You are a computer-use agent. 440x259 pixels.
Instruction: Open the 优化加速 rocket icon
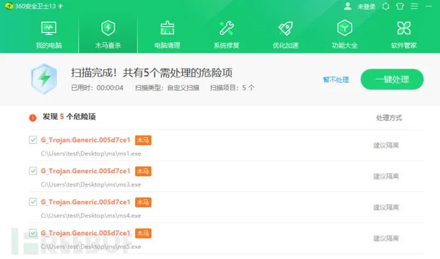[x=286, y=28]
